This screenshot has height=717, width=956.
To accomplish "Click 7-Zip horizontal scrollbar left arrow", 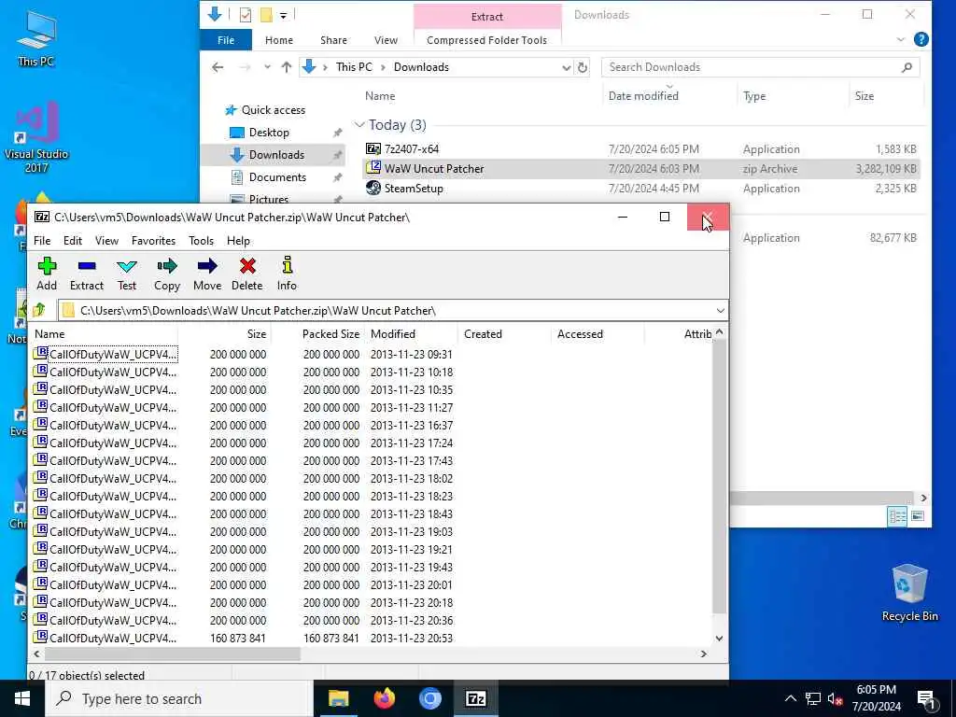I will [37, 654].
